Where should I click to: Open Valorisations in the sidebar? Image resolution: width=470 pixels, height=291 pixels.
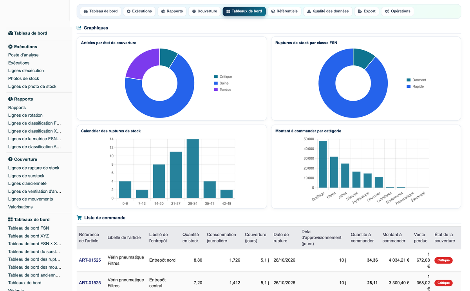[x=20, y=207]
